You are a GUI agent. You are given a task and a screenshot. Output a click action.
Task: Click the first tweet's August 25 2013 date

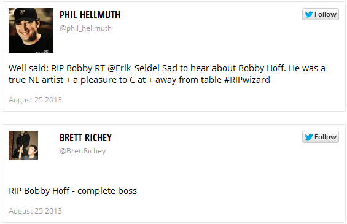[35, 100]
